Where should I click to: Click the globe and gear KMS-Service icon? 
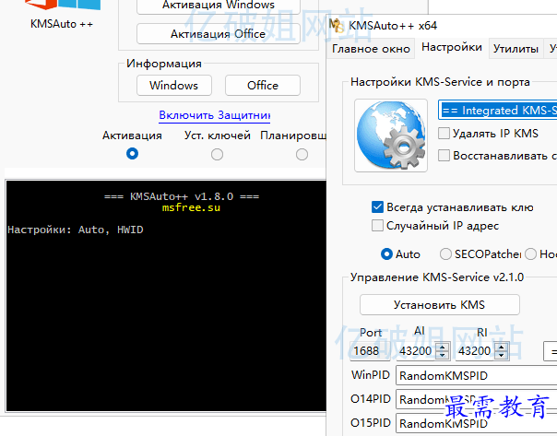point(391,136)
